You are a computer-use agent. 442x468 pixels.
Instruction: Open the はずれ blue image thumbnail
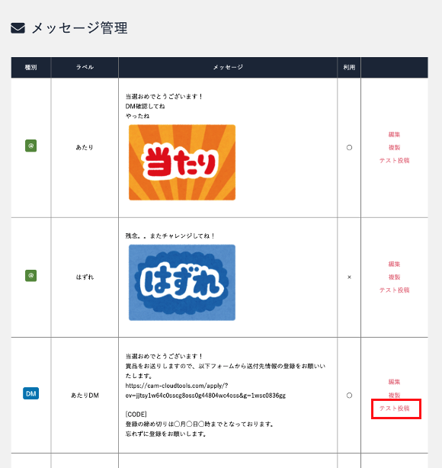(x=182, y=282)
